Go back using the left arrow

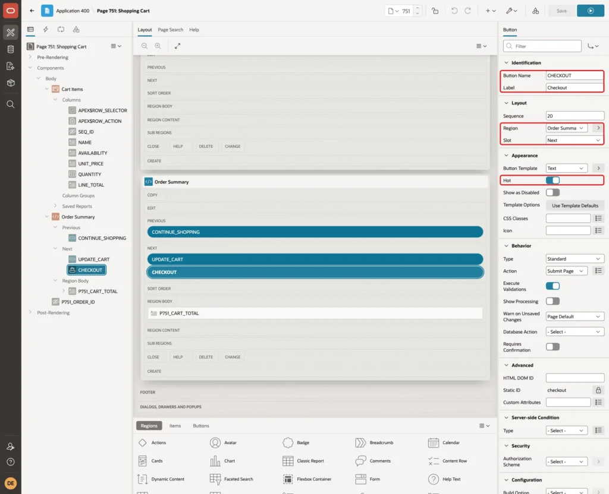(x=32, y=11)
